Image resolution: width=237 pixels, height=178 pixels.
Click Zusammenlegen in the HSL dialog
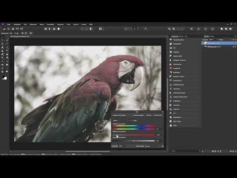point(138,115)
